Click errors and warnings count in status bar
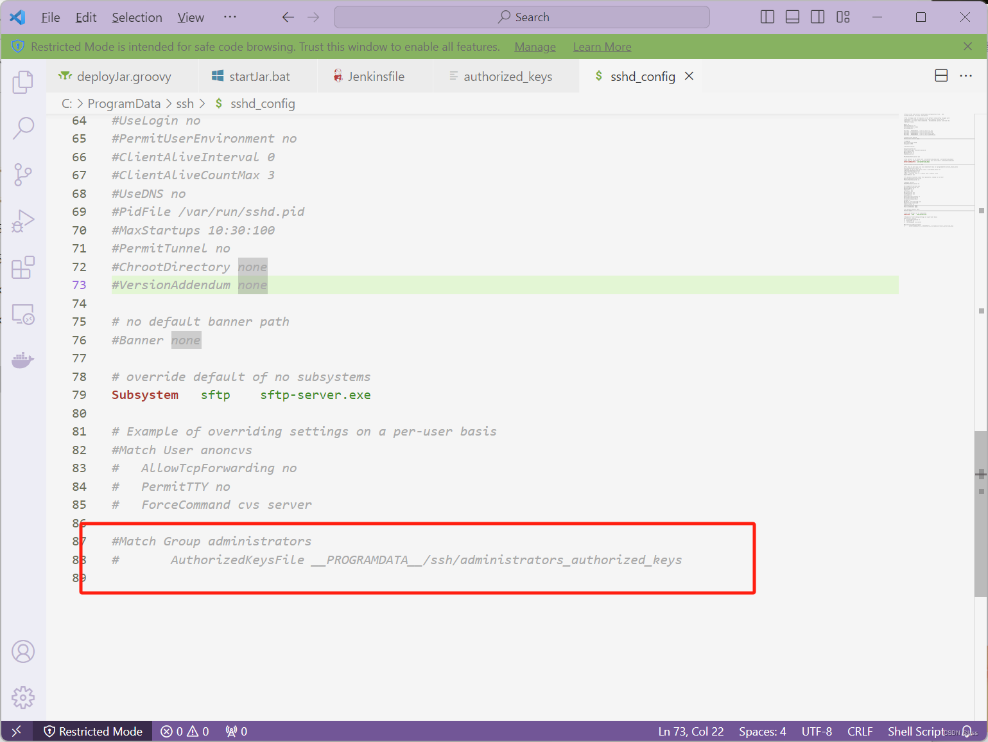This screenshot has width=988, height=742. pyautogui.click(x=185, y=731)
